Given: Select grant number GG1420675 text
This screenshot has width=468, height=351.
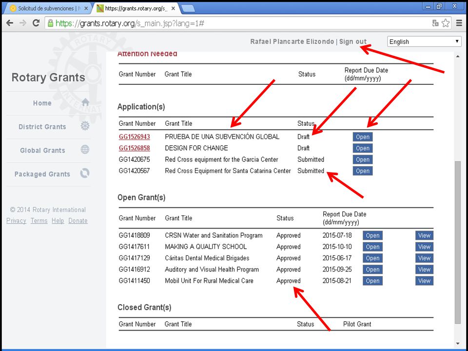Looking at the screenshot, I should click(135, 159).
